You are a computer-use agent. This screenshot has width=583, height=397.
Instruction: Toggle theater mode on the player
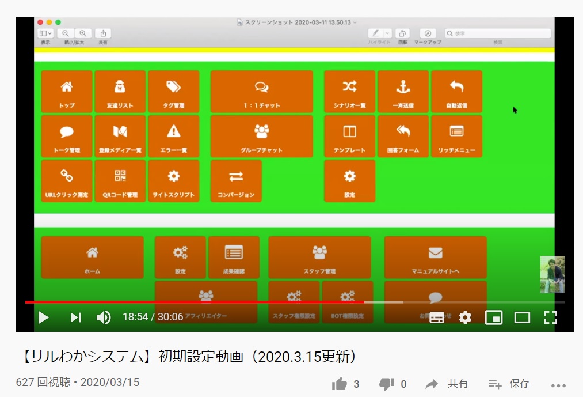(522, 317)
